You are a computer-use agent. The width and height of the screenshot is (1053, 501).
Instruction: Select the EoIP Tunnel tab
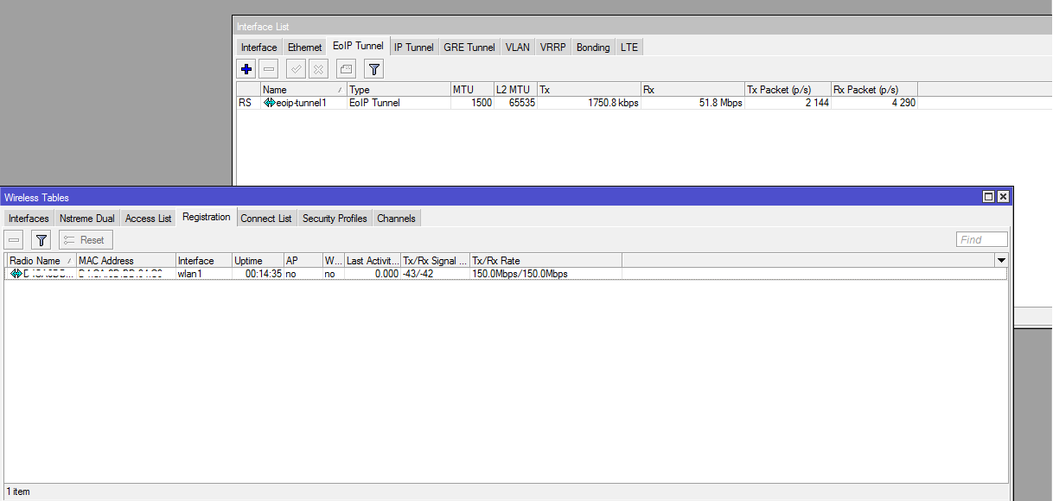tap(358, 47)
